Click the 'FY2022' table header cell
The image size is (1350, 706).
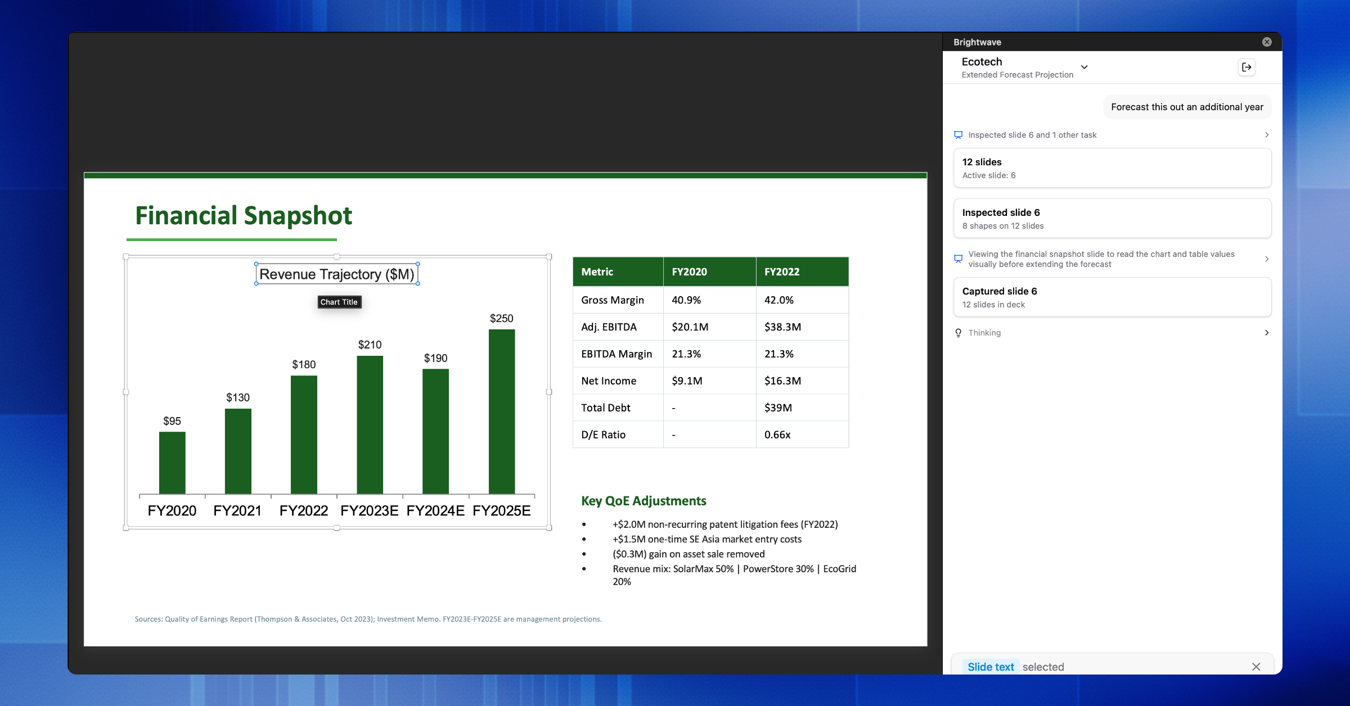pyautogui.click(x=802, y=272)
